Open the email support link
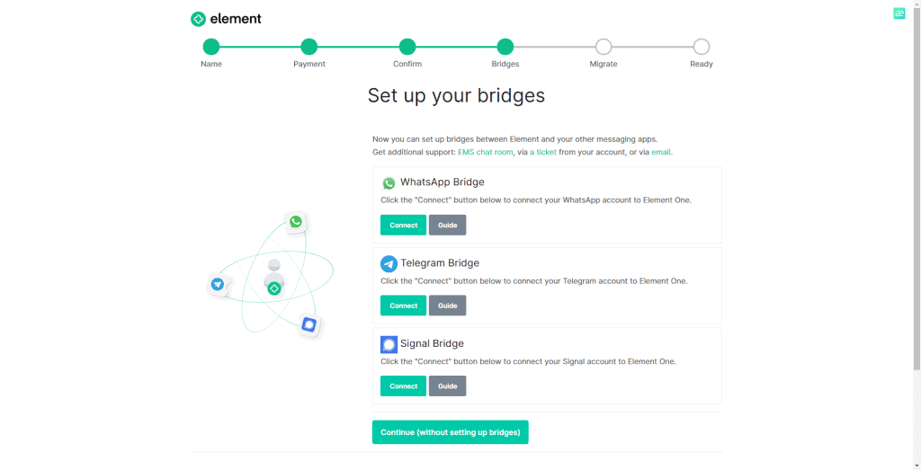This screenshot has width=921, height=470. 661,152
